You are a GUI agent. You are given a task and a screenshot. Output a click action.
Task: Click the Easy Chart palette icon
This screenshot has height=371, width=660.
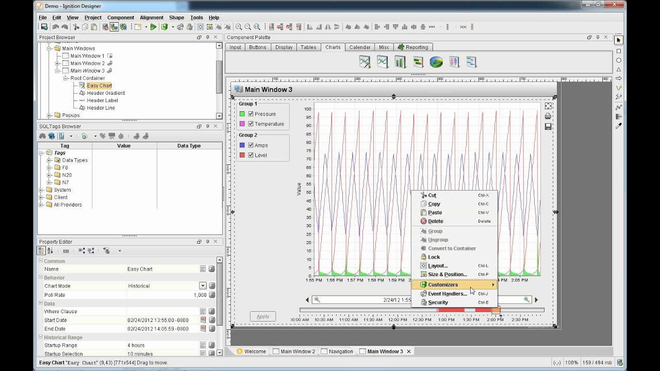[x=365, y=62]
